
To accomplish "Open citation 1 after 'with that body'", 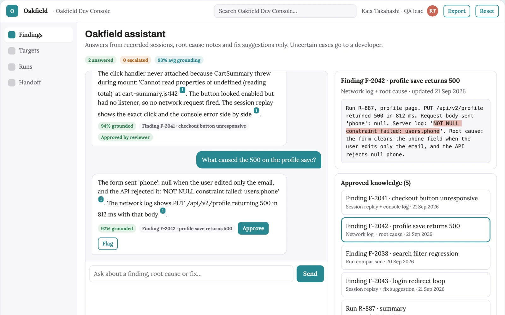I will [x=163, y=211].
